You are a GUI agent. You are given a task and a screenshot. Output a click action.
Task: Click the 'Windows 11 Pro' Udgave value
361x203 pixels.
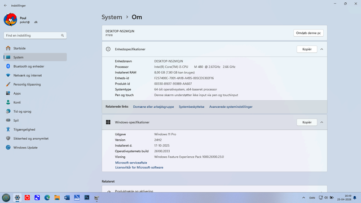tap(165, 134)
